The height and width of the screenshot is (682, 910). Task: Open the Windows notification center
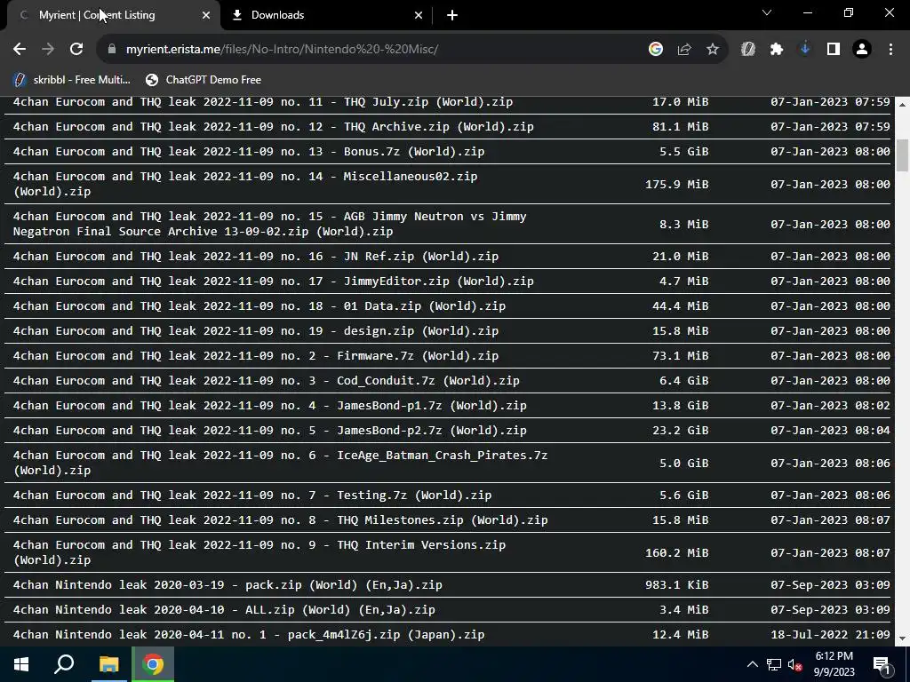(x=882, y=664)
